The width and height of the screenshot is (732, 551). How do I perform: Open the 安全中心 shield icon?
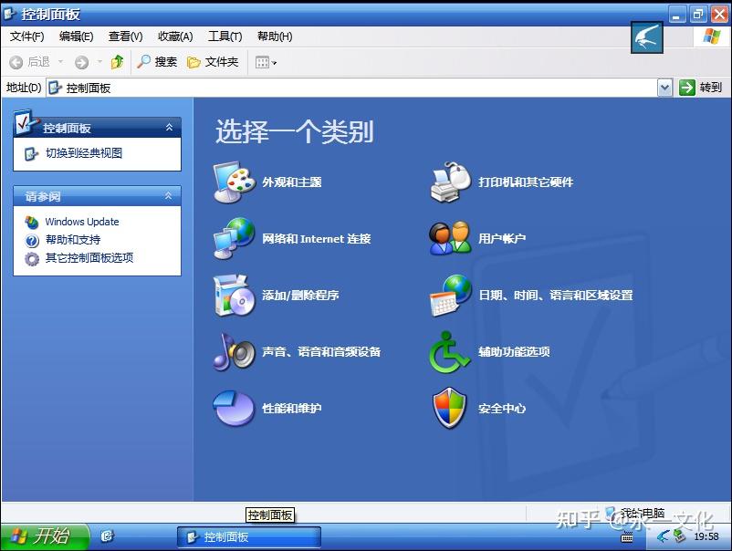(x=450, y=409)
